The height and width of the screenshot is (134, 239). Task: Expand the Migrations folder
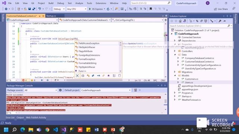175,72
